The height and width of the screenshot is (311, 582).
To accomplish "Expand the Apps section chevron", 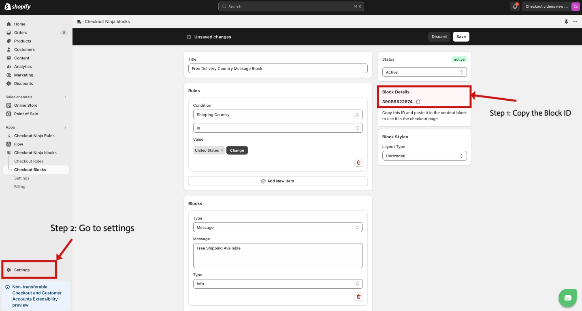I will pos(65,127).
